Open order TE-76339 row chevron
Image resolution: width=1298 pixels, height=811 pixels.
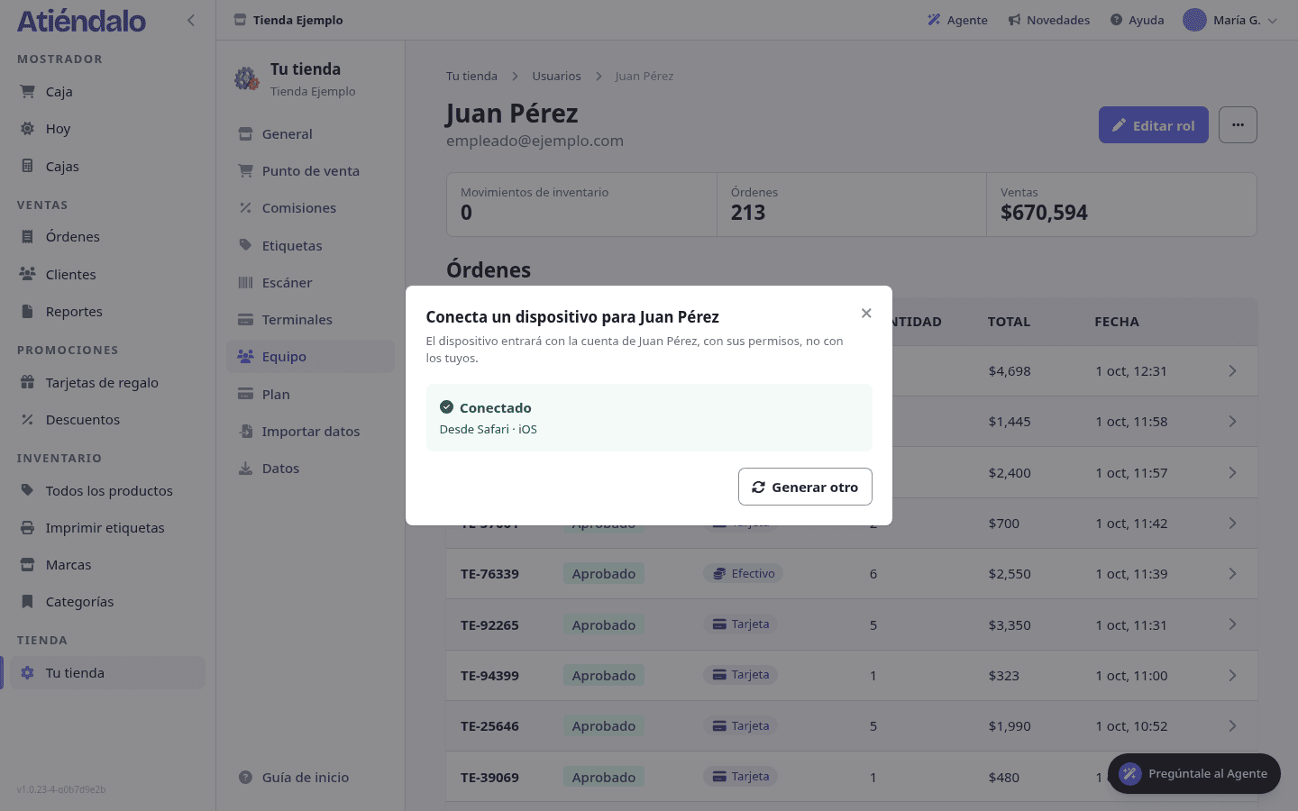tap(1232, 574)
